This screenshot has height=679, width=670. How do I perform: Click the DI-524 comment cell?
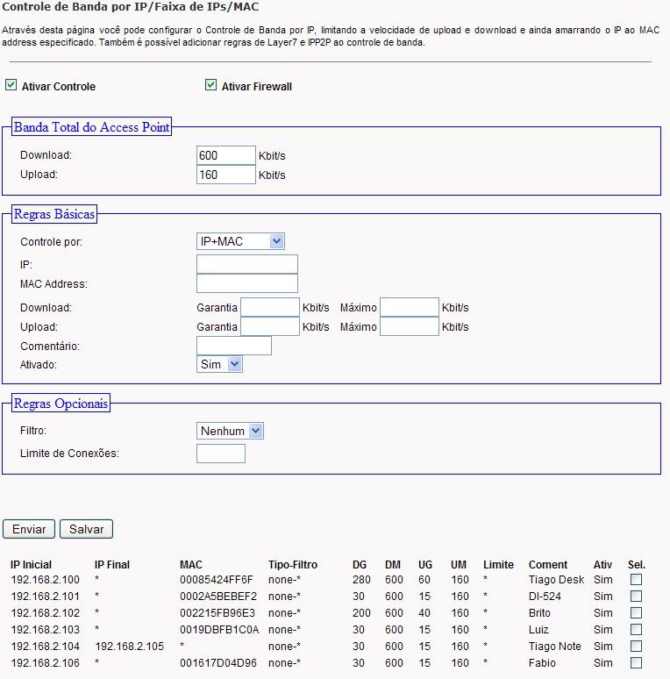point(545,597)
